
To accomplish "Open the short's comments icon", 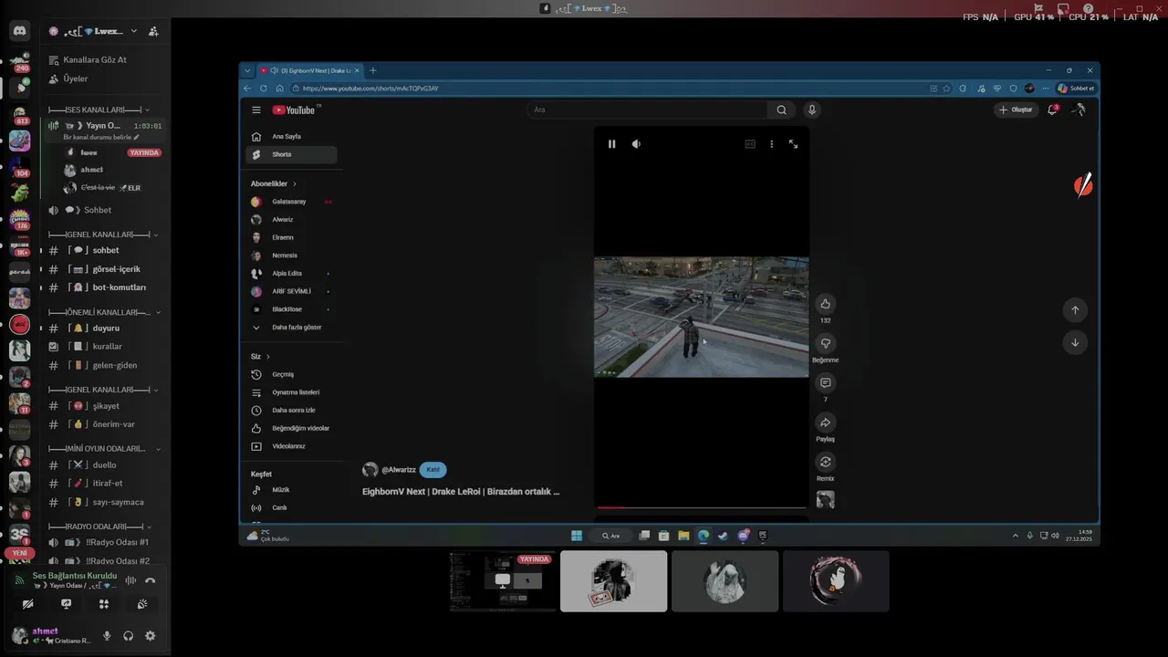I will [x=825, y=382].
